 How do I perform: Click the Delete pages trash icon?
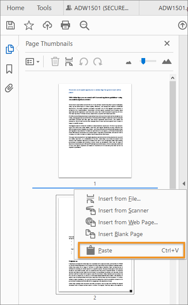[55, 62]
